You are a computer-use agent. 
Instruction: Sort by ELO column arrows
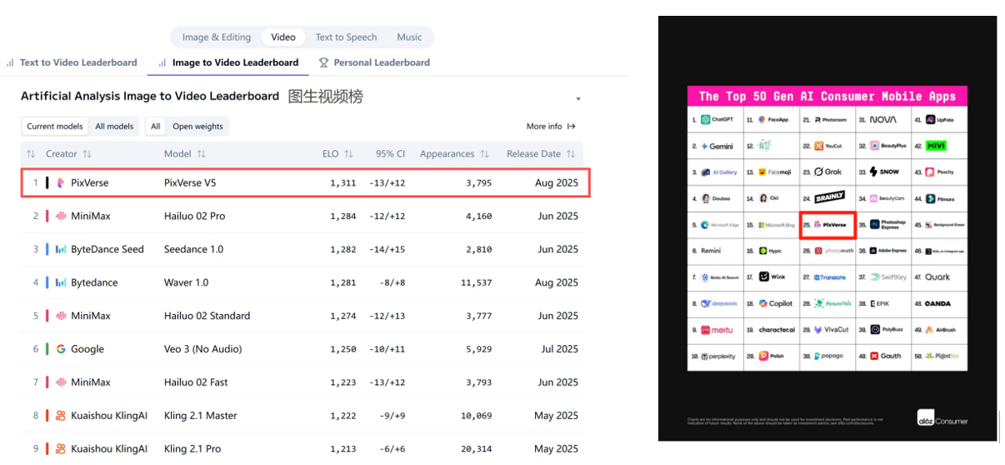348,154
